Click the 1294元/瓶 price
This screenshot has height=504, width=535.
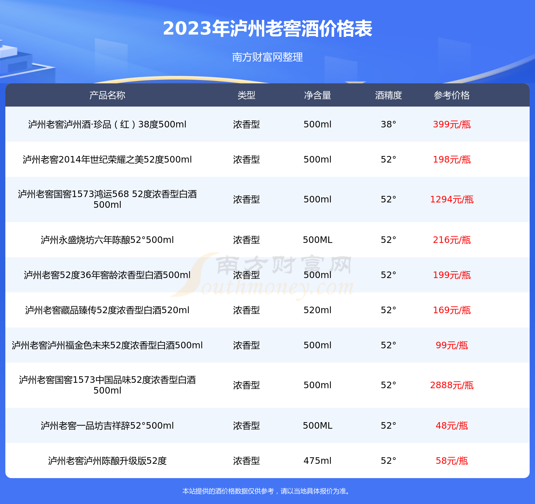452,199
